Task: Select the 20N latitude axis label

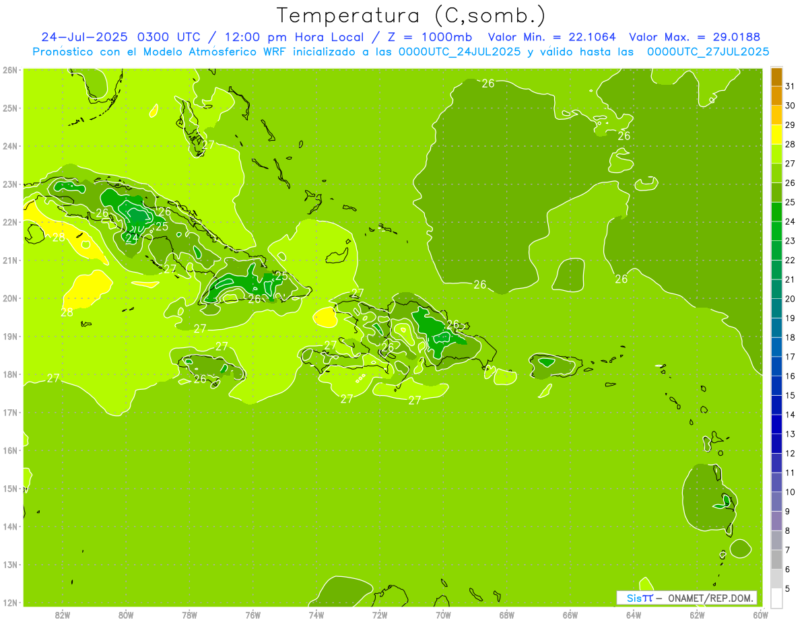Action: click(x=9, y=298)
